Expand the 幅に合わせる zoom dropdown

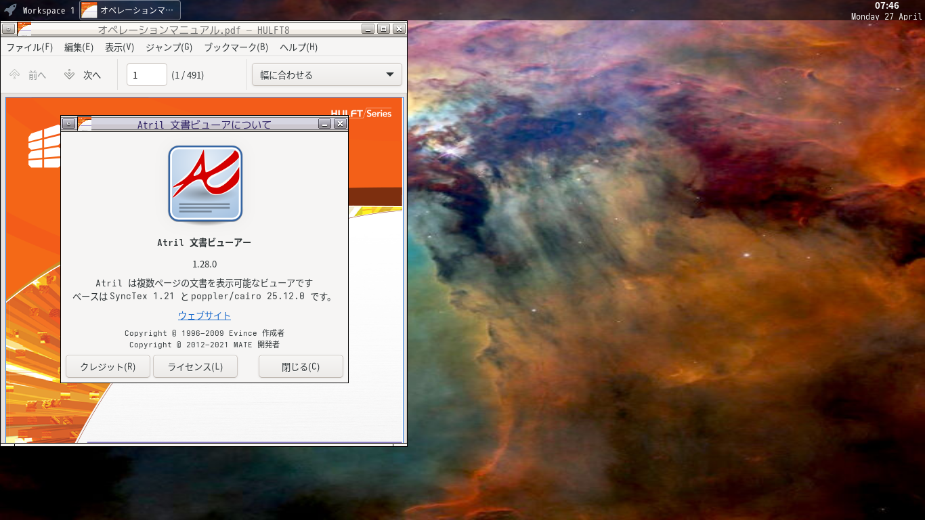327,74
